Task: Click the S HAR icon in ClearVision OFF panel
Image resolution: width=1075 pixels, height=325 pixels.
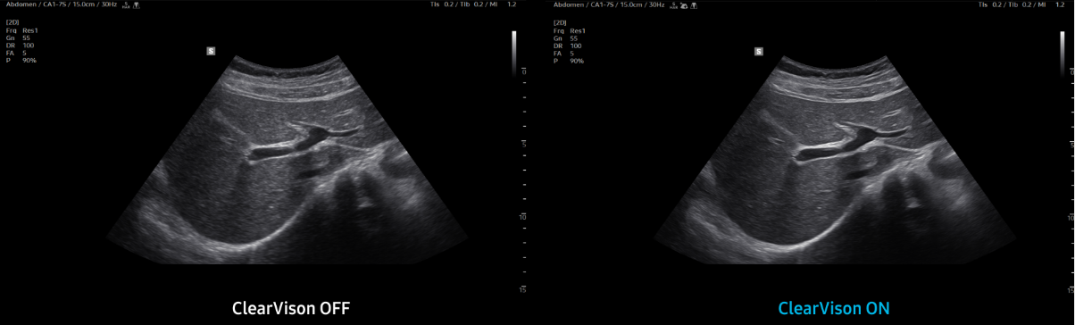Action: [126, 5]
